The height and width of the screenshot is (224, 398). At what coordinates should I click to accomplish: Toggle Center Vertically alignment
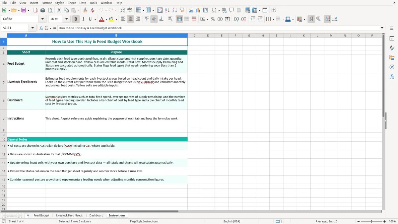click(154, 19)
